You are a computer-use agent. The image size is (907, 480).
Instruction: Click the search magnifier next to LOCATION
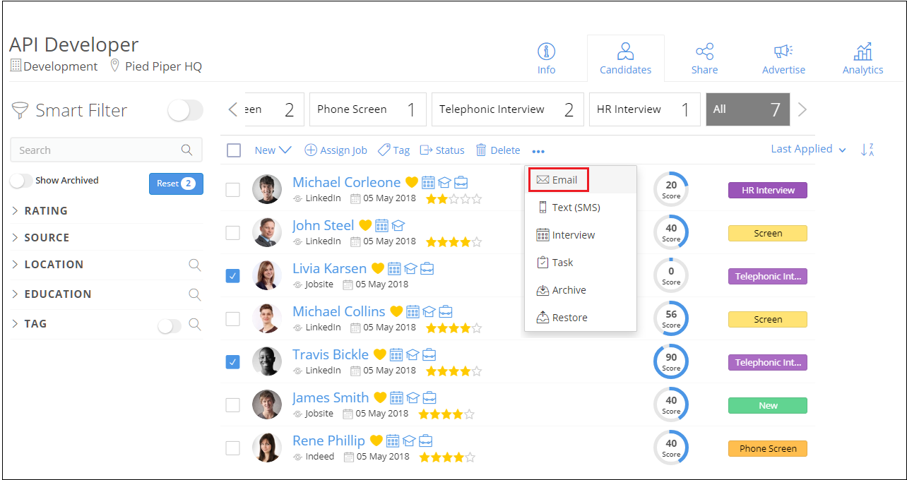[x=194, y=265]
